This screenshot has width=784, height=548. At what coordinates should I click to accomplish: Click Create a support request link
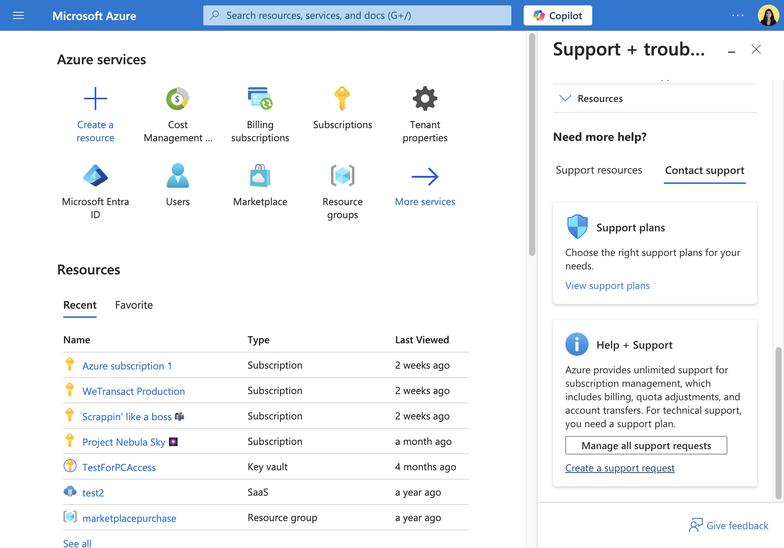point(620,468)
